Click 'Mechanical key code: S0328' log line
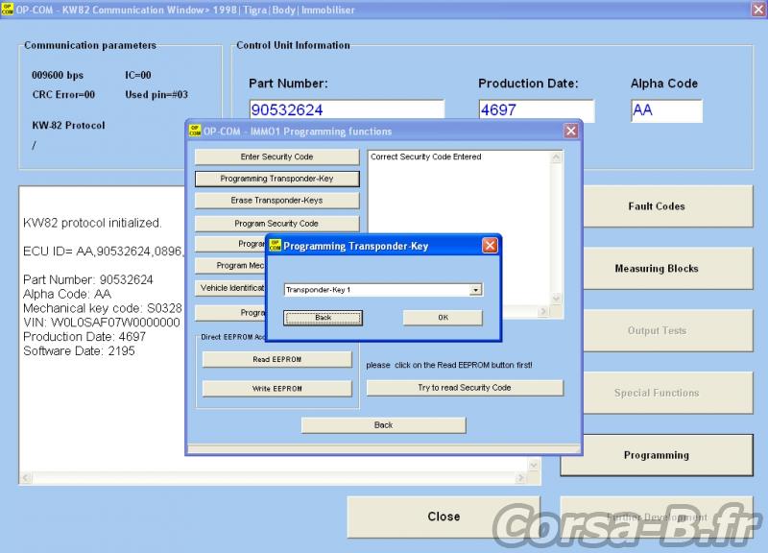Viewport: 768px width, 553px height. (103, 308)
